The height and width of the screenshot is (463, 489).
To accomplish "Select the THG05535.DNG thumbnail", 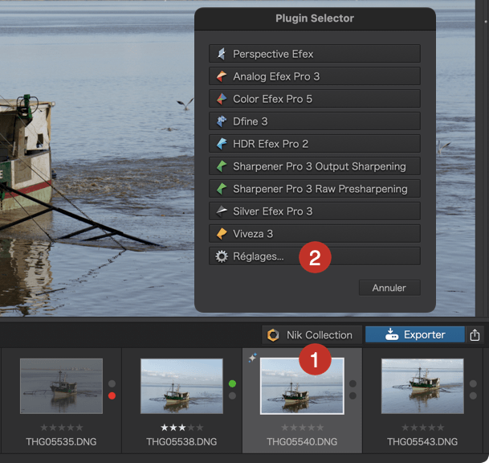I will pos(62,386).
